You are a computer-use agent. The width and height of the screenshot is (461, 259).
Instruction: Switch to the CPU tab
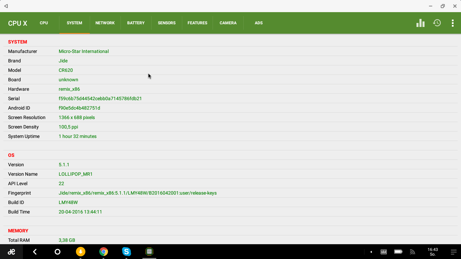tap(44, 23)
